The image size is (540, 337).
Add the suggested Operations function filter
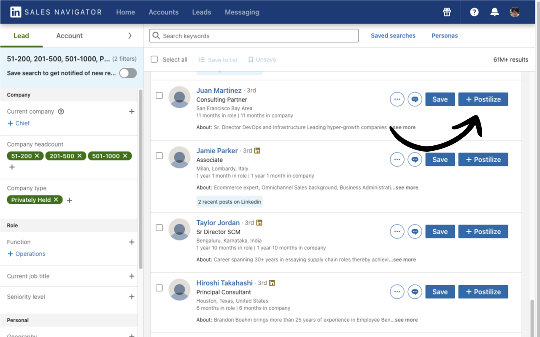tap(26, 254)
